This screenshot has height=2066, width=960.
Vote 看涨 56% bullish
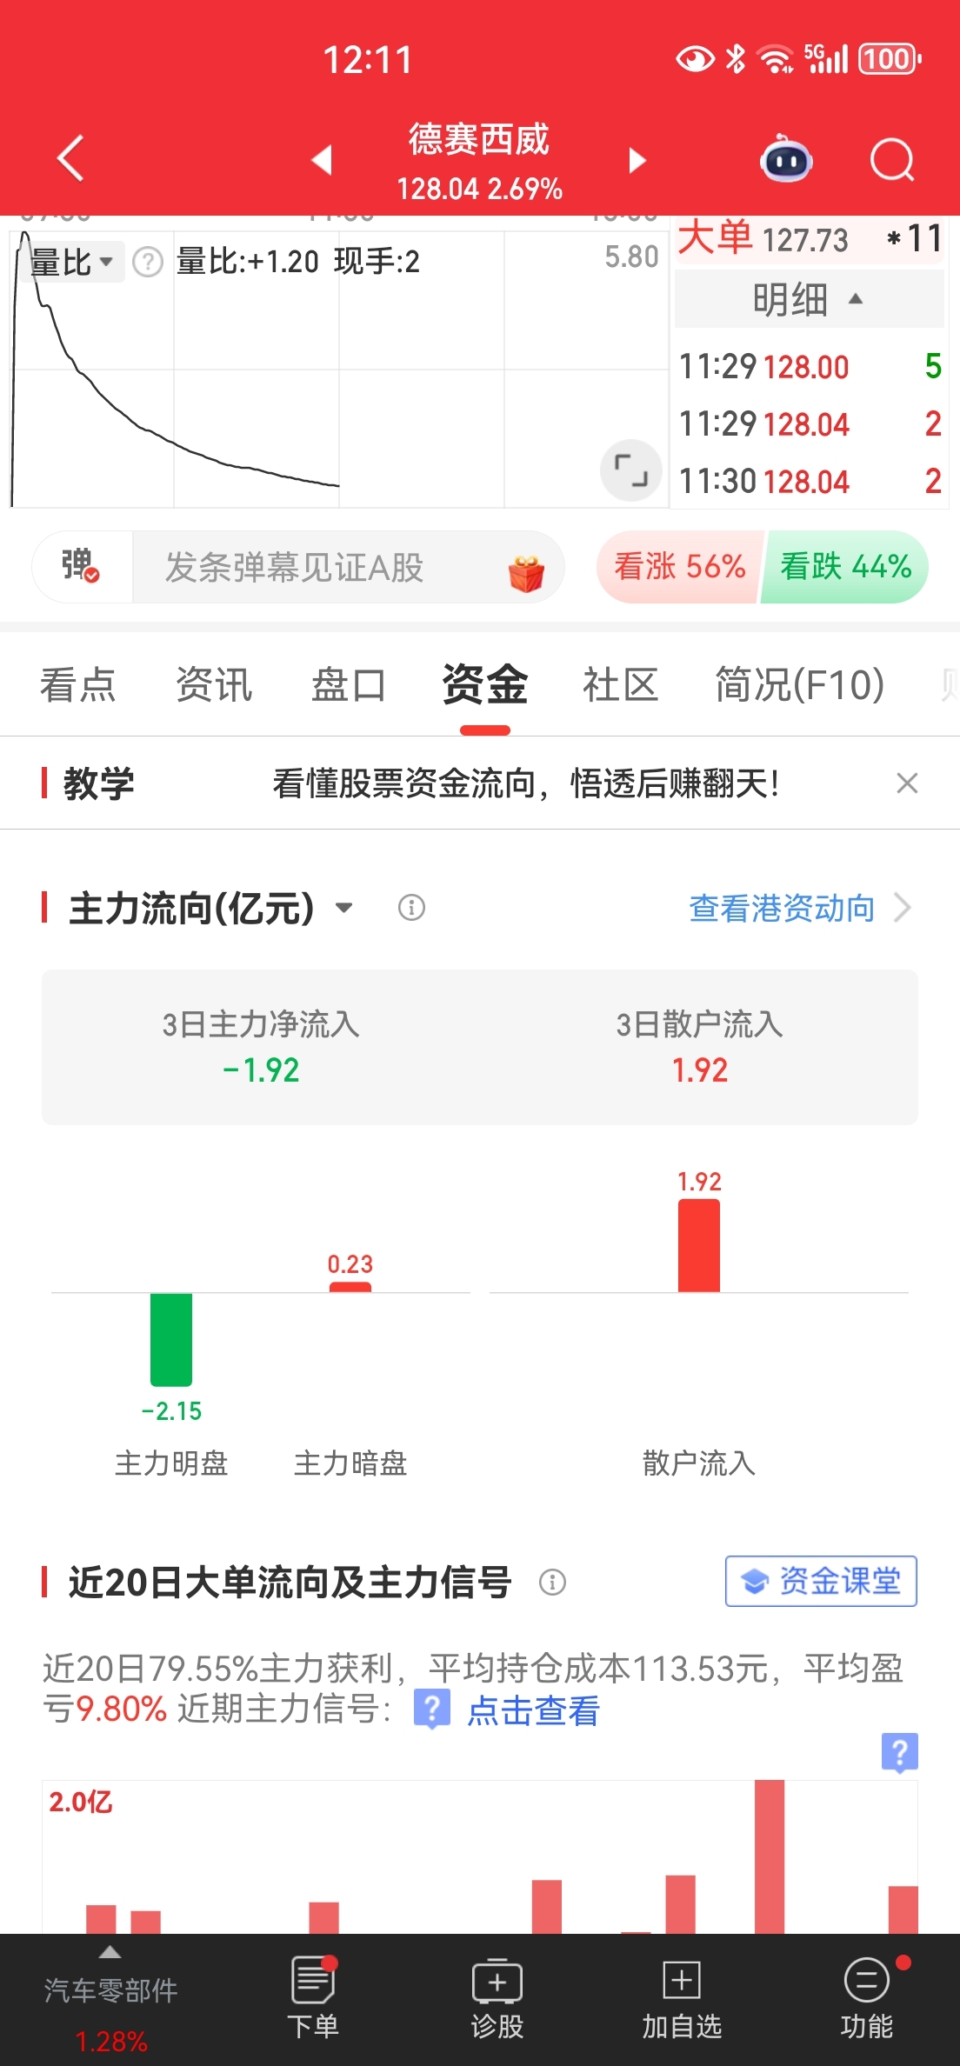[x=679, y=567]
